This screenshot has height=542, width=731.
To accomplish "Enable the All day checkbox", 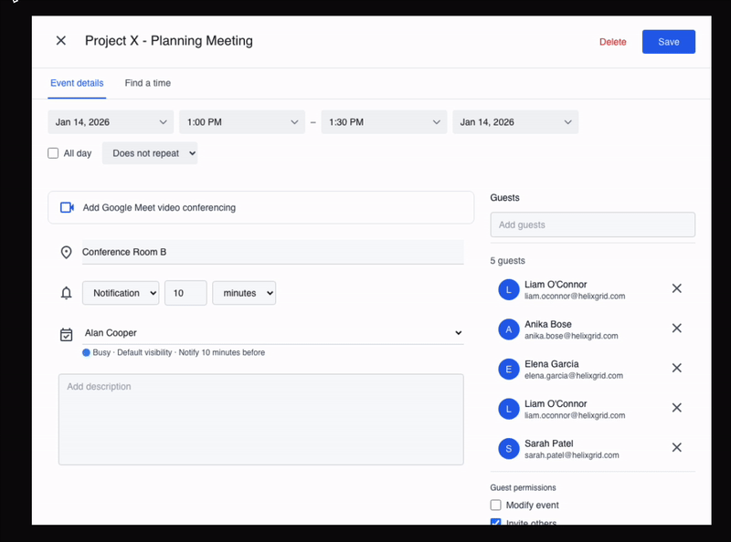I will (x=53, y=153).
